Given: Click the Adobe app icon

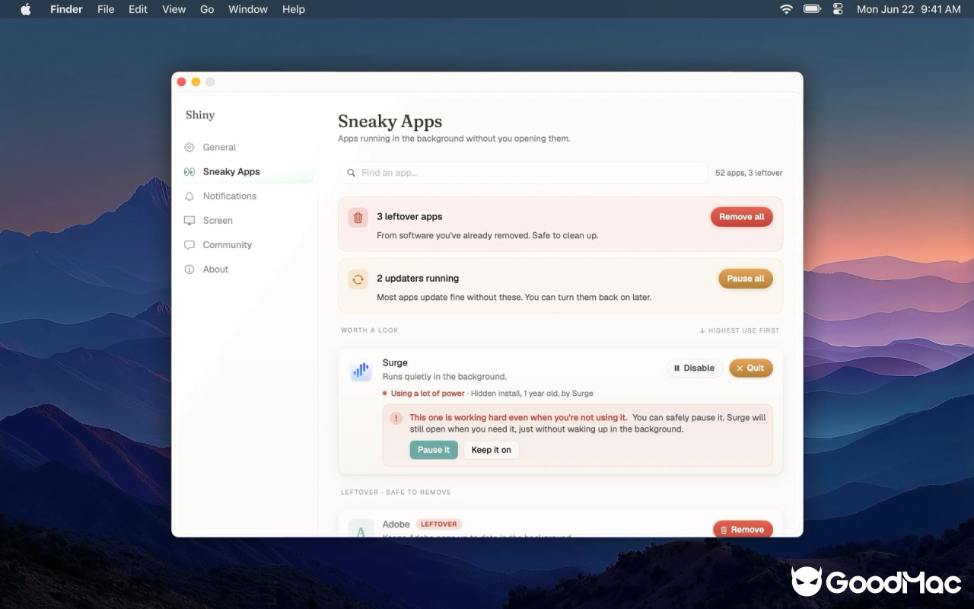Looking at the screenshot, I should [x=361, y=528].
